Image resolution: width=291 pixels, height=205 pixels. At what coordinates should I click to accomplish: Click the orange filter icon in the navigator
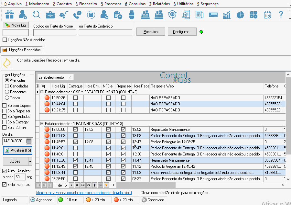106,185
